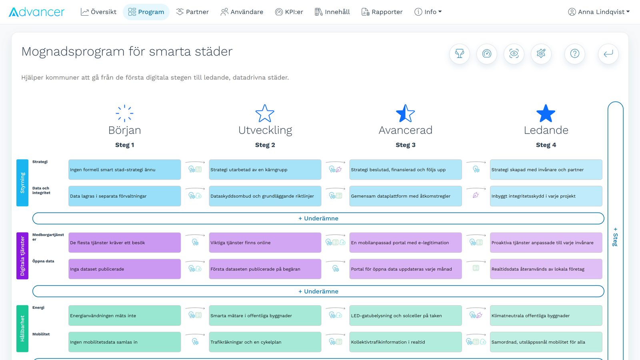640x360 pixels.
Task: Open the question mark help icon
Action: (575, 54)
